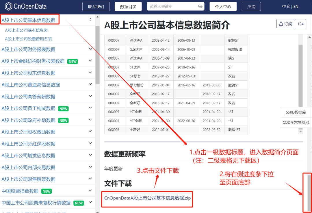Open the 数据目录 menu
The image size is (312, 213).
click(x=128, y=6)
